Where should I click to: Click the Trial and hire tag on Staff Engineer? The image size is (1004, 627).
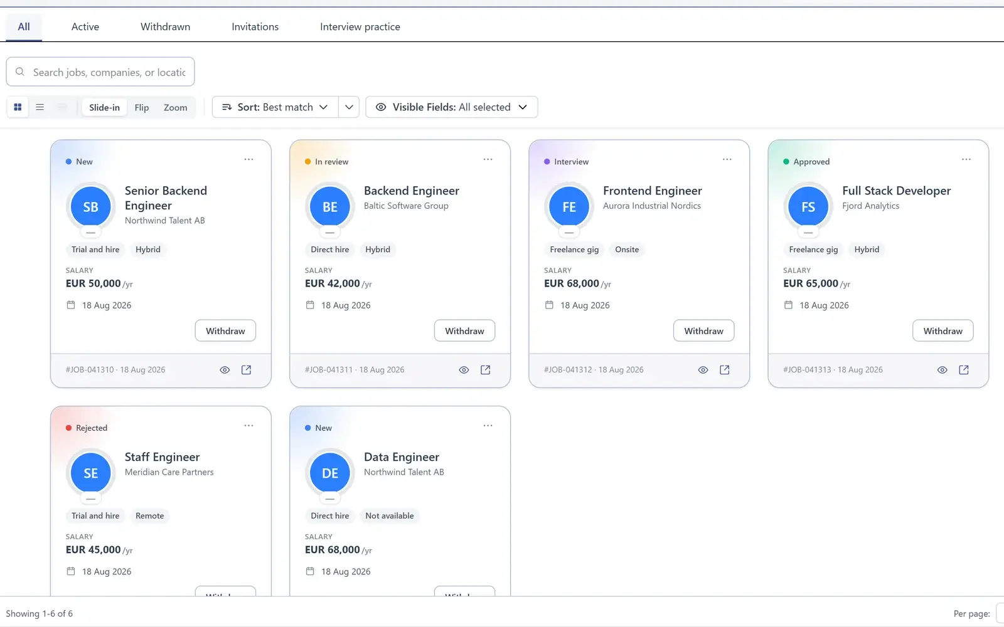[95, 516]
